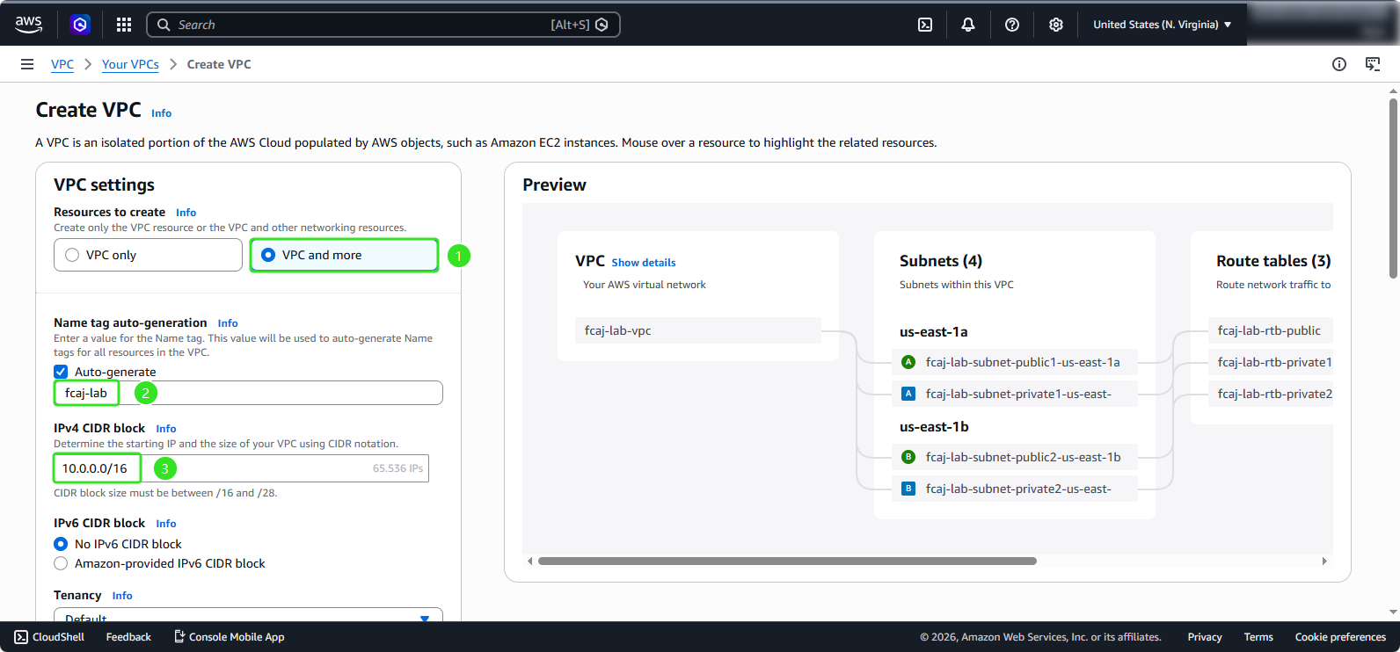Click the preview horizontal scrollbar thumb
The width and height of the screenshot is (1400, 652).
(x=787, y=561)
